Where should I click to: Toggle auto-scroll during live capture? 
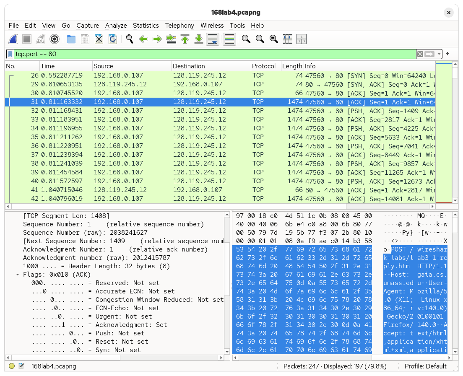tap(213, 39)
